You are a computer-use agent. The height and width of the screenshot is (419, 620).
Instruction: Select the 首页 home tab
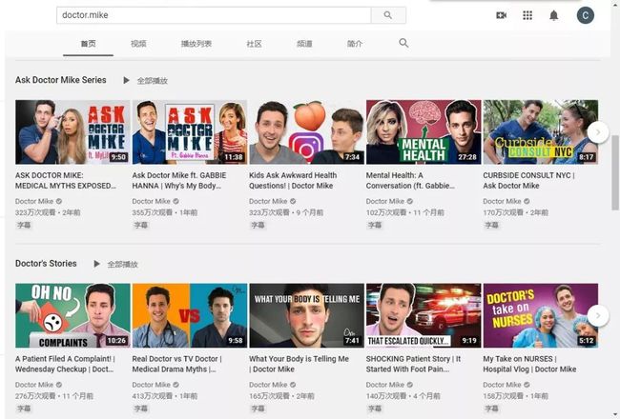(x=88, y=44)
